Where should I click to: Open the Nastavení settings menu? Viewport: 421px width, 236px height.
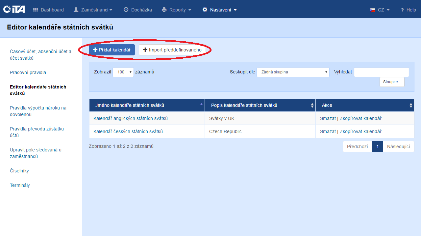pos(219,10)
